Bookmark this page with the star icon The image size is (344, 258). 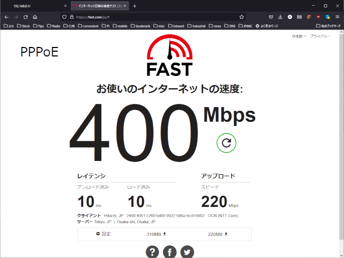pos(242,17)
